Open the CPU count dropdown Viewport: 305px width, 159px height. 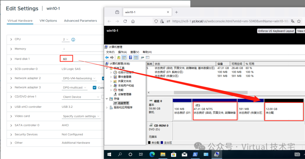(66, 39)
